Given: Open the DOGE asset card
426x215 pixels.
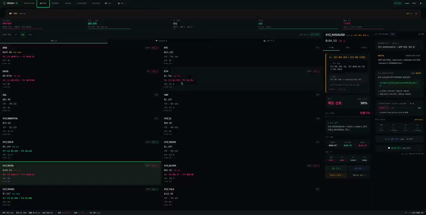Looking at the screenshot, I should coord(81,79).
